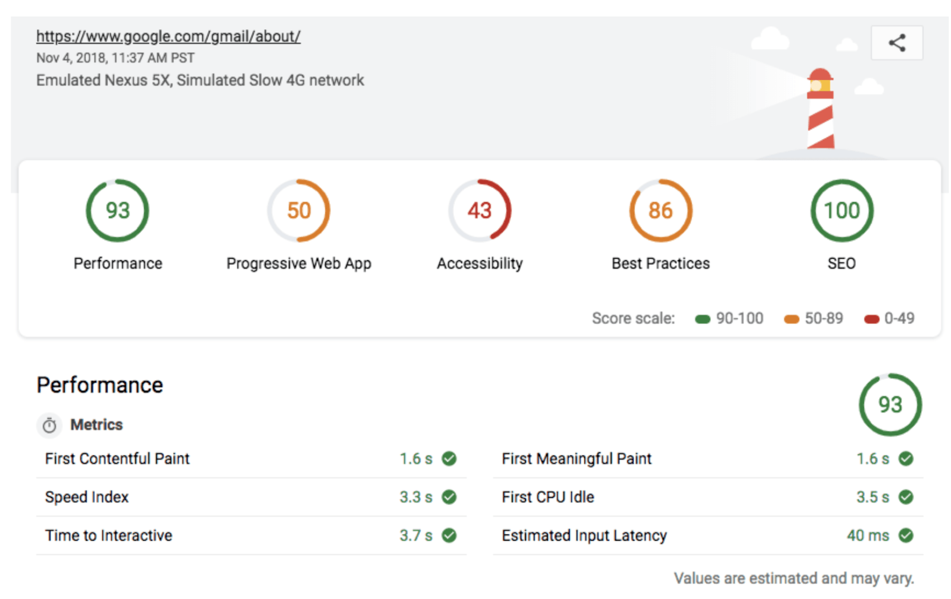Click green 90-100 score scale swatch
The height and width of the screenshot is (599, 951).
click(703, 319)
